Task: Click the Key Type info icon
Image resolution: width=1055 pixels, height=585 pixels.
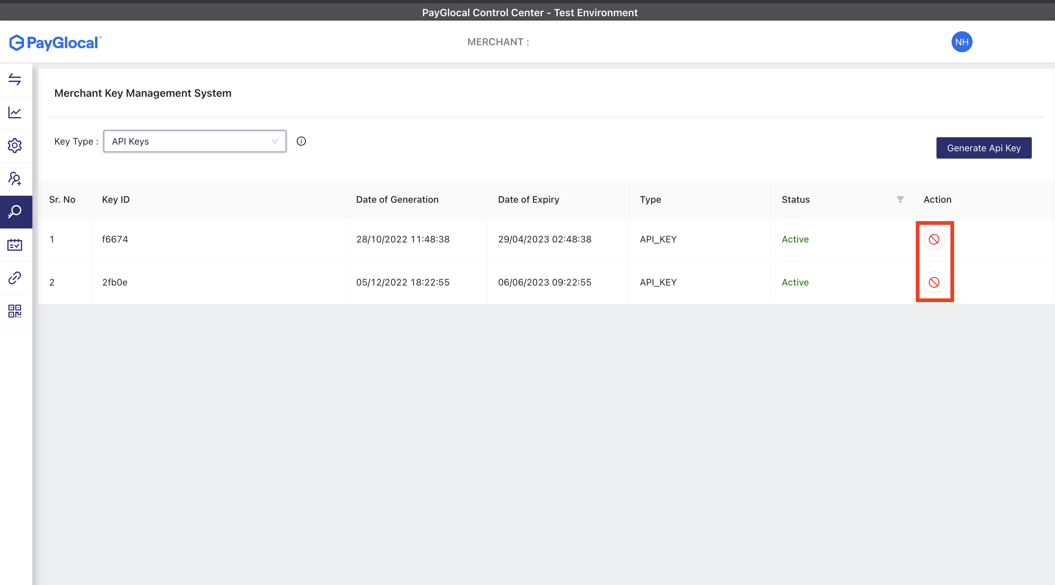Action: click(x=301, y=141)
